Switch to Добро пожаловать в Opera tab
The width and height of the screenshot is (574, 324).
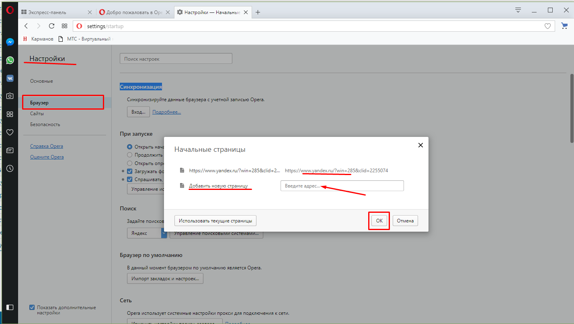coord(135,12)
